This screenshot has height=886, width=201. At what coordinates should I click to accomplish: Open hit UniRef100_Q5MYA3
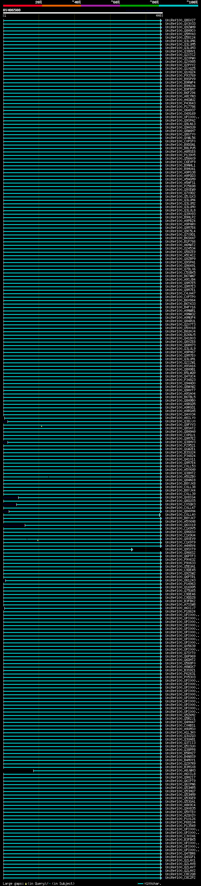180,34
